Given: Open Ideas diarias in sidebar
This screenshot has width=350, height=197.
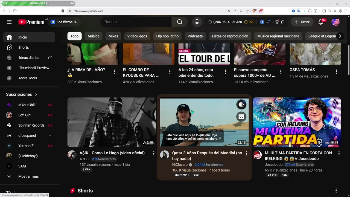Looking at the screenshot, I should coord(29,58).
